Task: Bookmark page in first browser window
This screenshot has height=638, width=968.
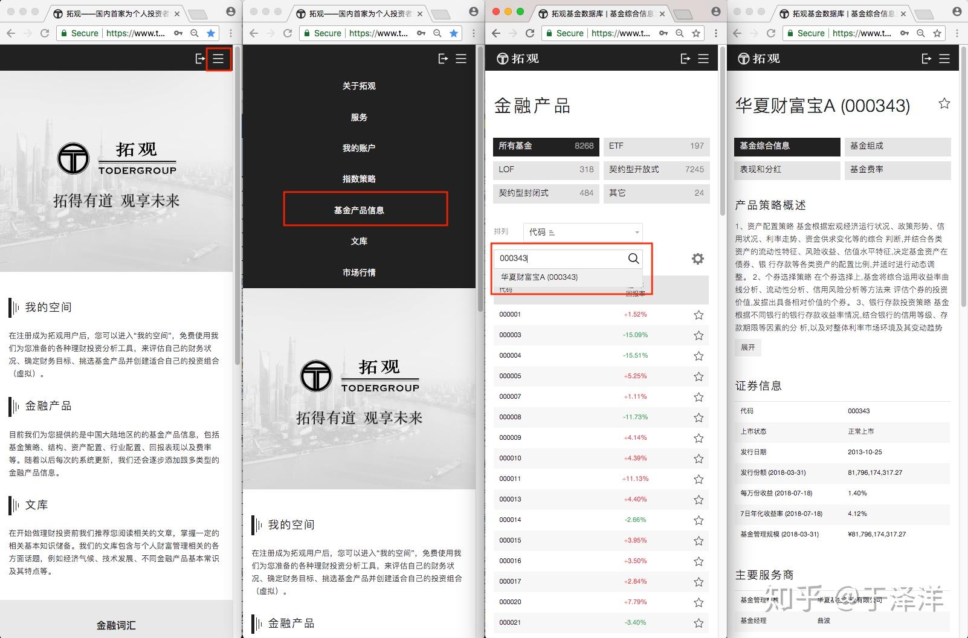Action: (x=211, y=33)
